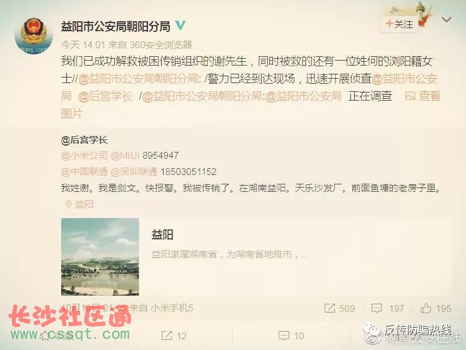Screen dimensions: 466x350
Task: Click the 益阳 location pin icon
Action: tap(69, 204)
